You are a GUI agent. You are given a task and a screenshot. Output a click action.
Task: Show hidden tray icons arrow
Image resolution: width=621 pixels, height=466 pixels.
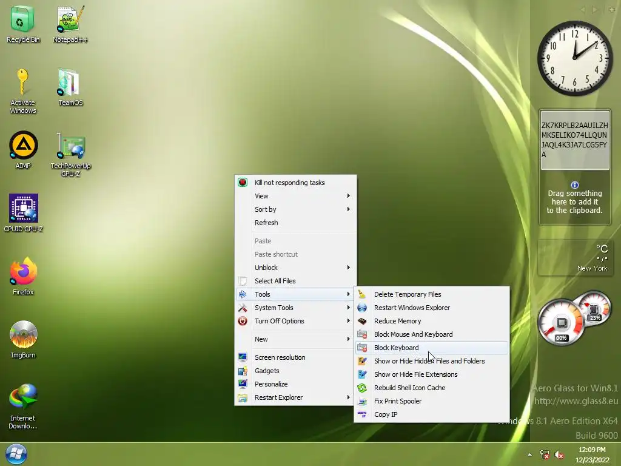click(529, 454)
